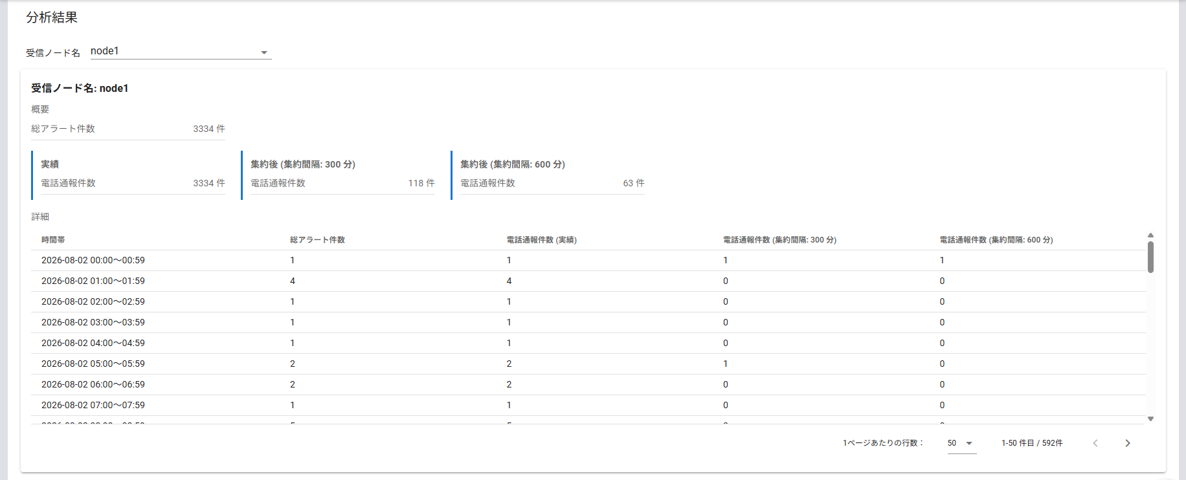Click the node1 dropdown arrow
Image resolution: width=1186 pixels, height=480 pixels.
[x=264, y=52]
